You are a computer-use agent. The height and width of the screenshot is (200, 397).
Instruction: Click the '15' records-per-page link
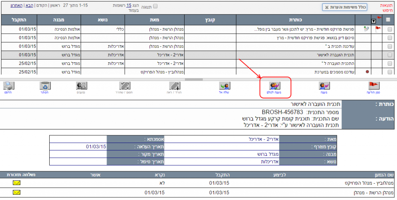tap(129, 5)
